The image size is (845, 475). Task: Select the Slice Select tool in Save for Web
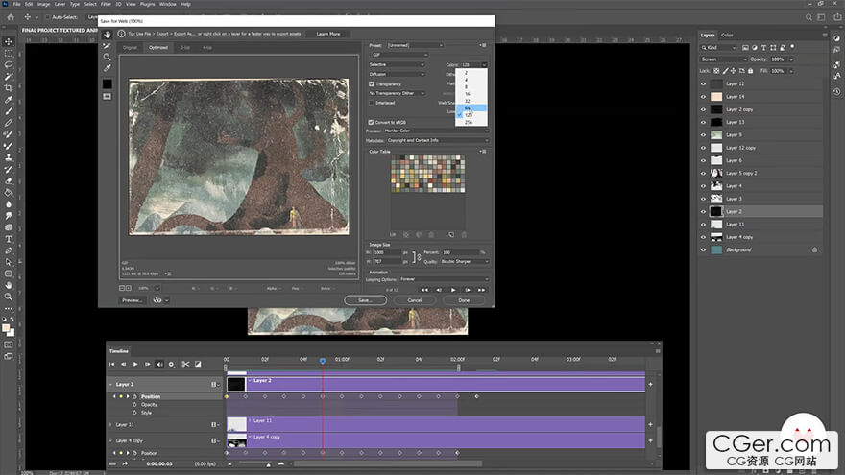(108, 46)
